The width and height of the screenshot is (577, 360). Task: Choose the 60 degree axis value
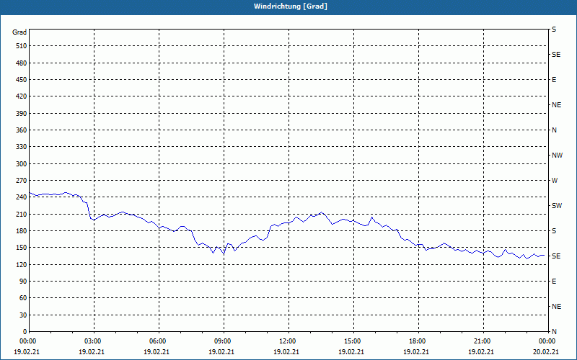pyautogui.click(x=23, y=297)
